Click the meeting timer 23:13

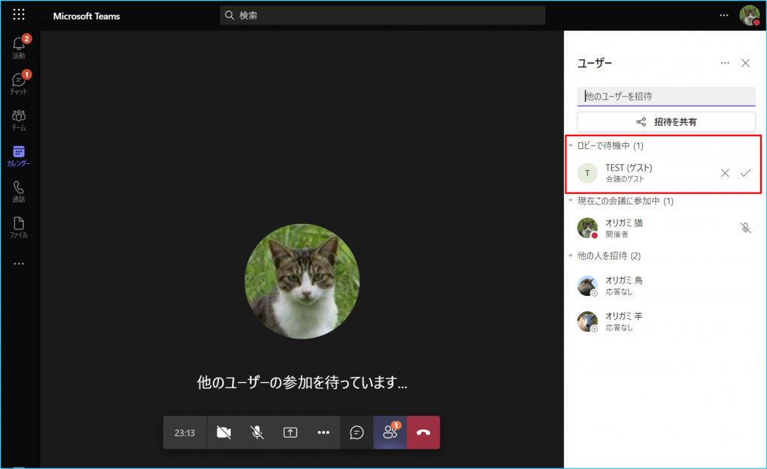184,433
